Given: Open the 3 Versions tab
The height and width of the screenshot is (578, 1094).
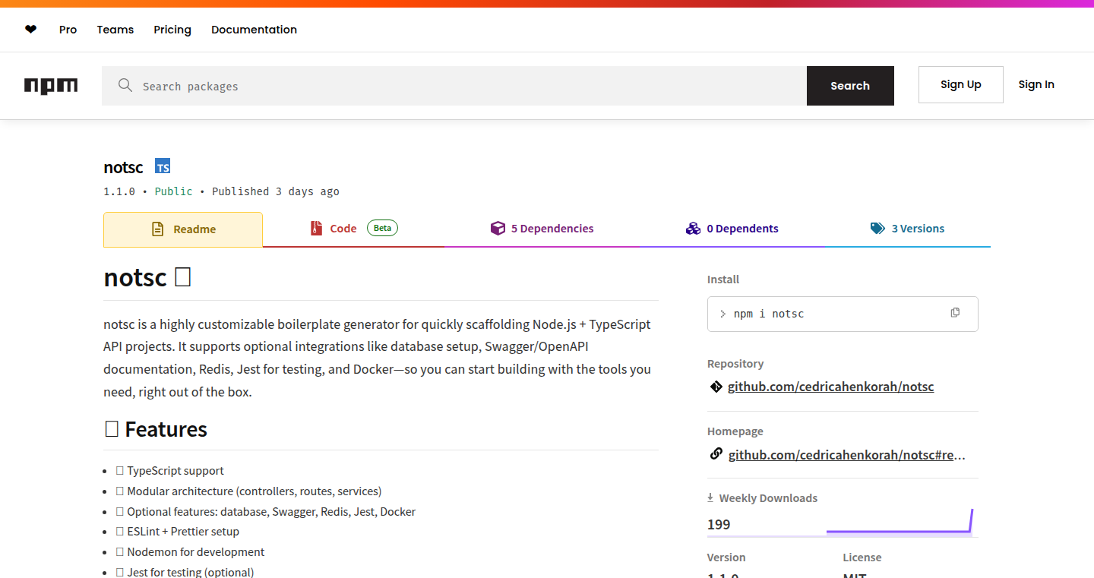Looking at the screenshot, I should click(907, 229).
